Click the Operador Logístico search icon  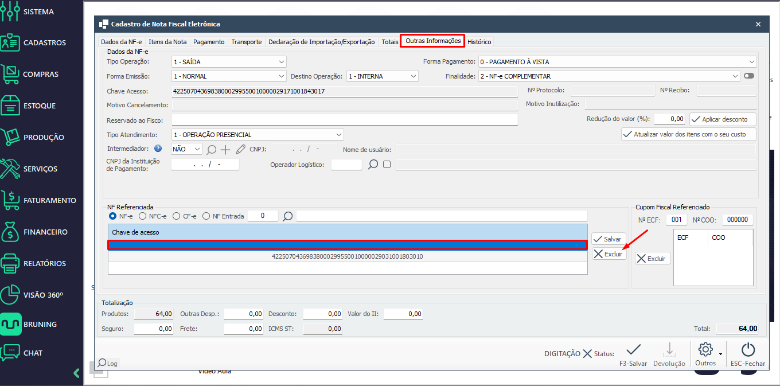click(x=373, y=165)
